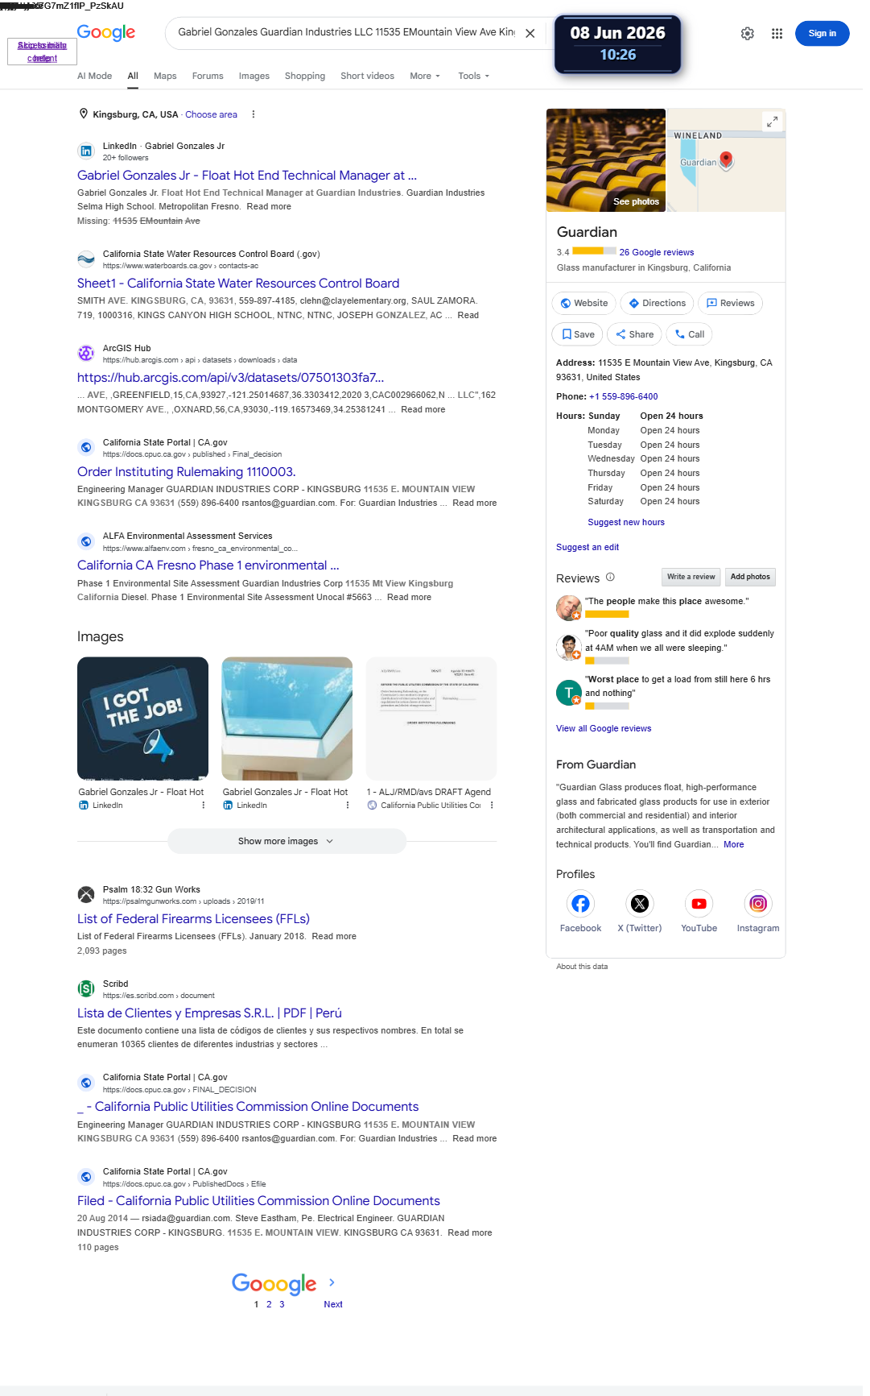Viewport: 870px width, 1396px height.
Task: Click the Psalm 18:32 Gun Works favicon
Action: [x=86, y=894]
